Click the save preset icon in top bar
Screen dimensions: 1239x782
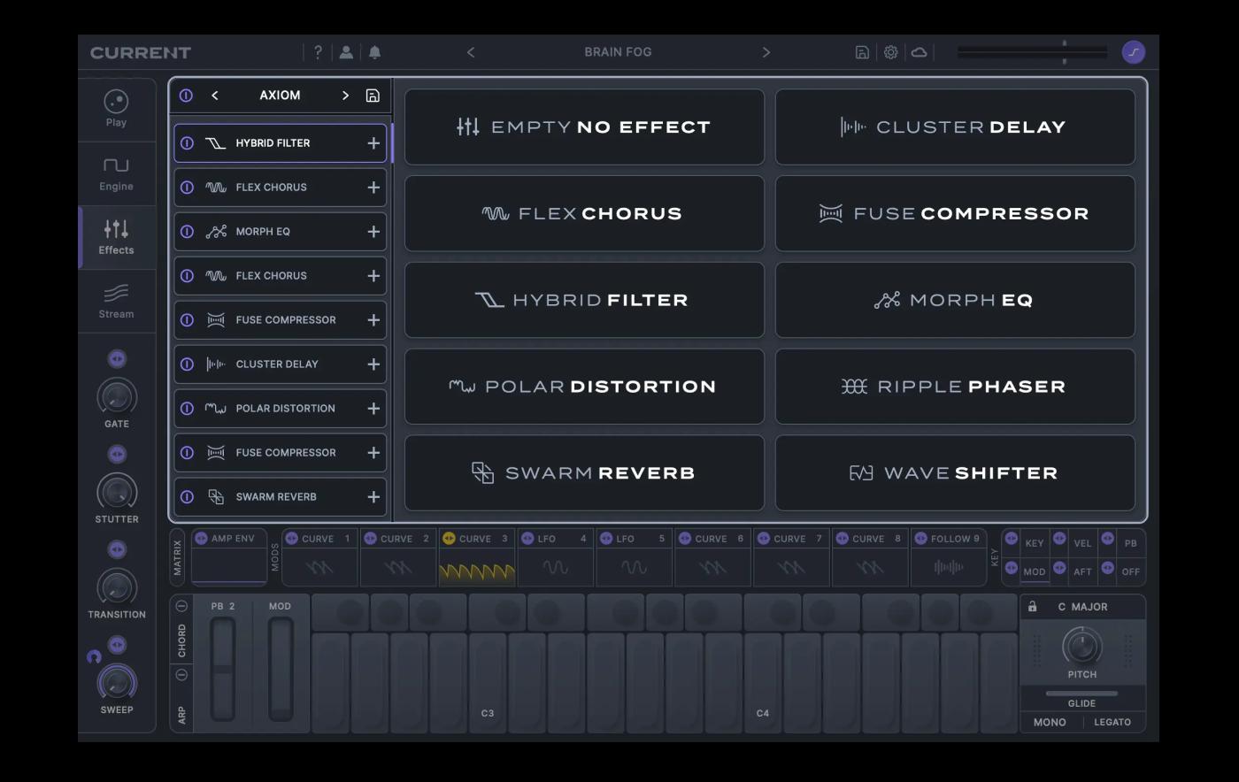(x=862, y=52)
